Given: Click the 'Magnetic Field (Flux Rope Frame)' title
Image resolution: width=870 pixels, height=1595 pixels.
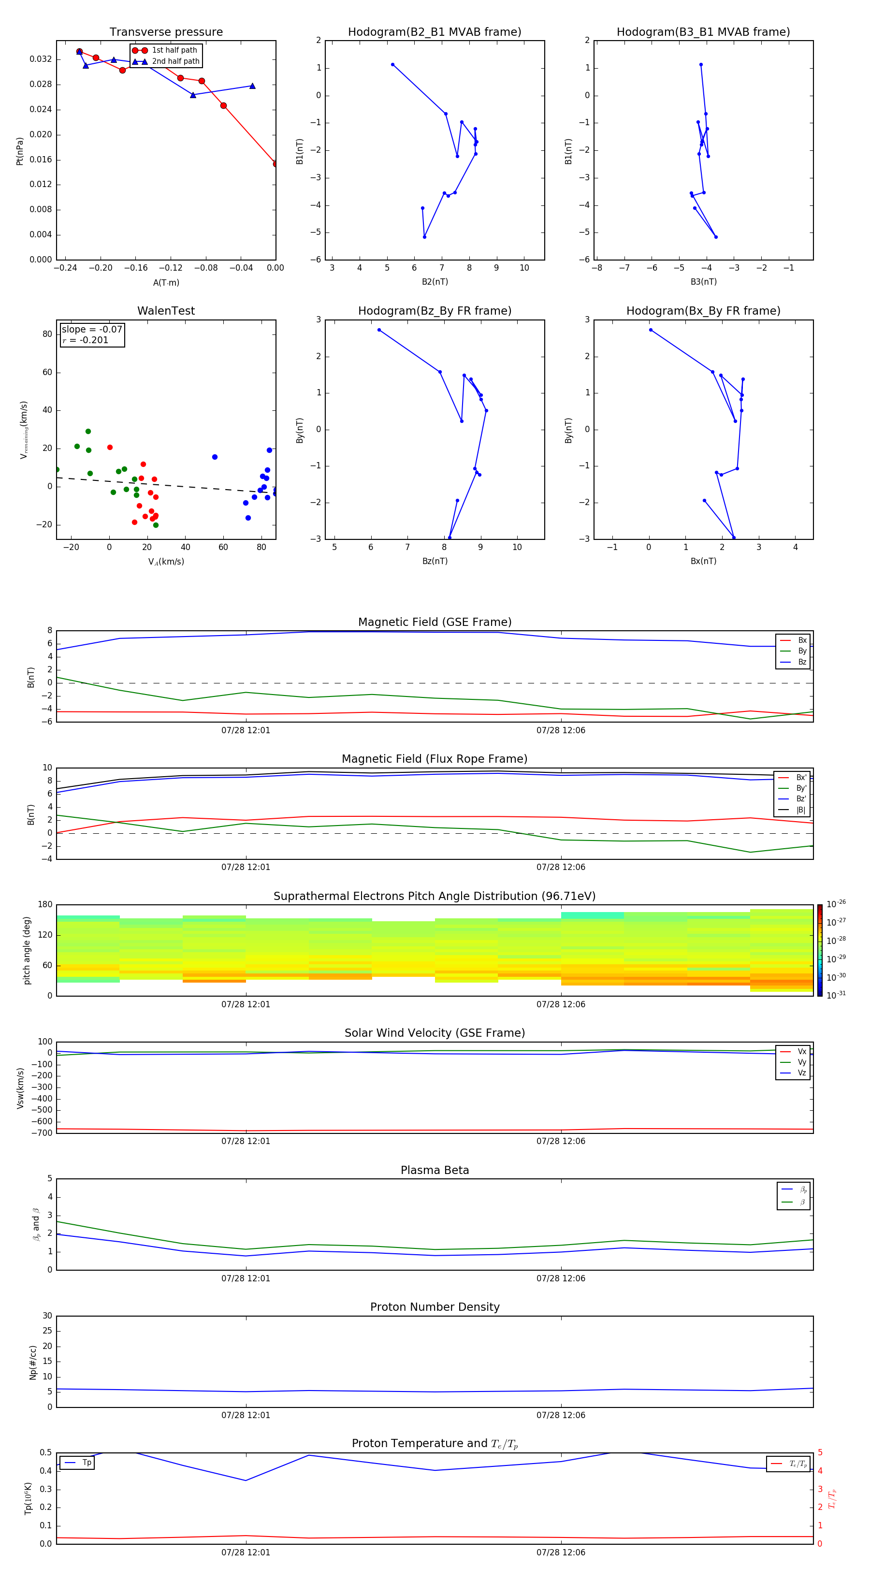Looking at the screenshot, I should [x=435, y=759].
